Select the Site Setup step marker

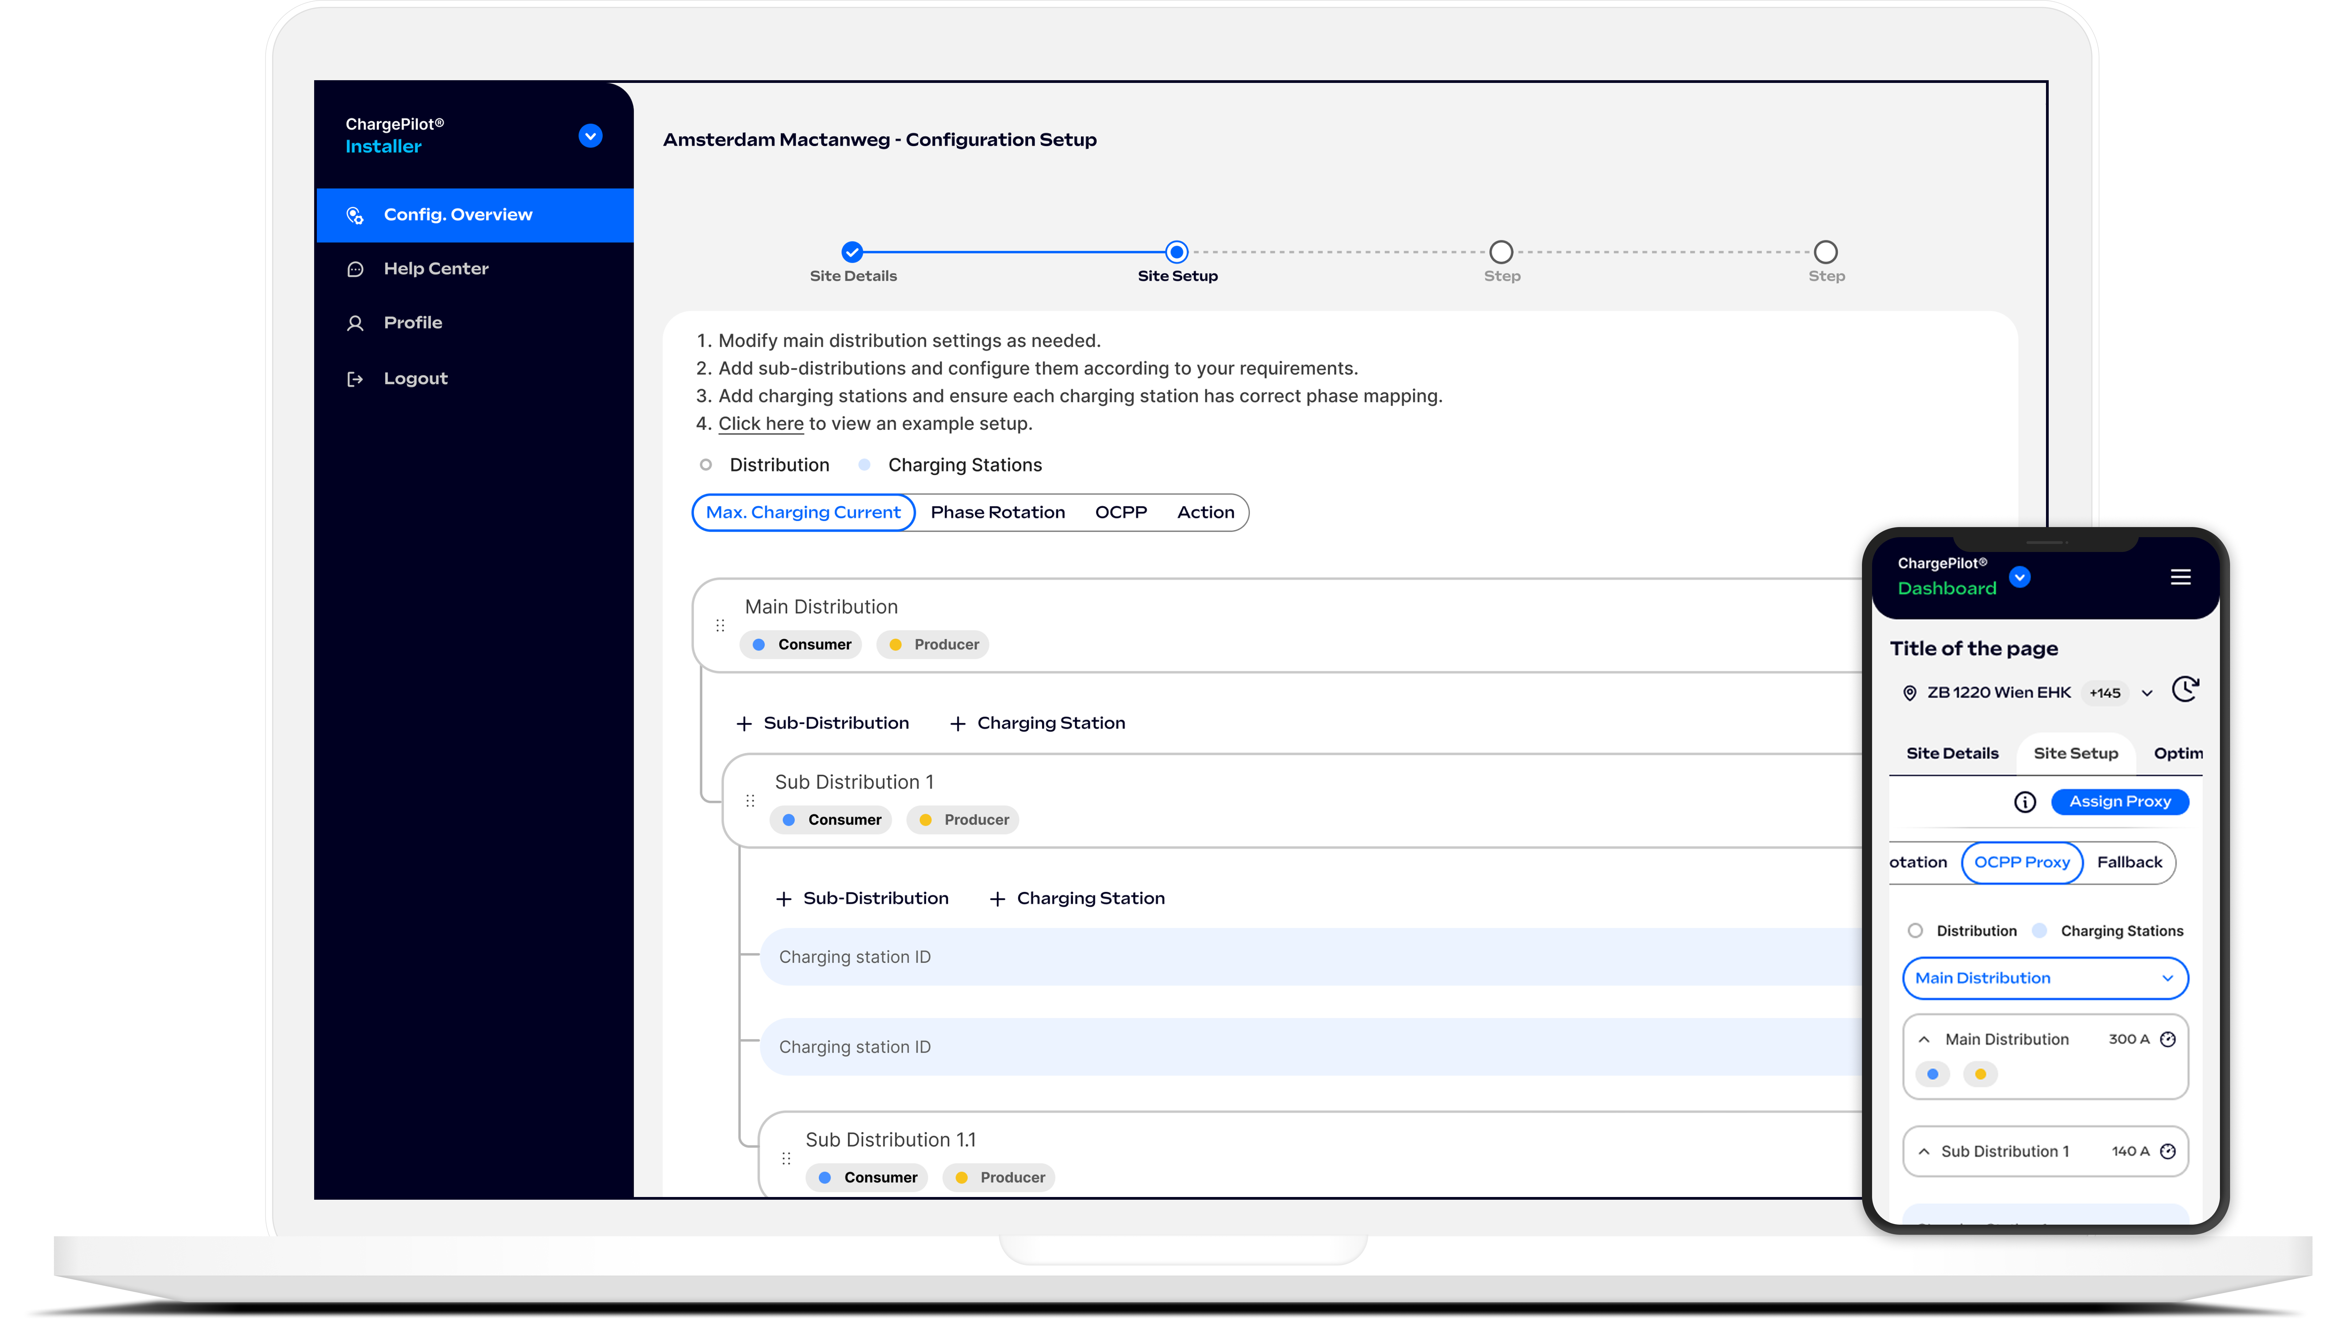pyautogui.click(x=1177, y=252)
